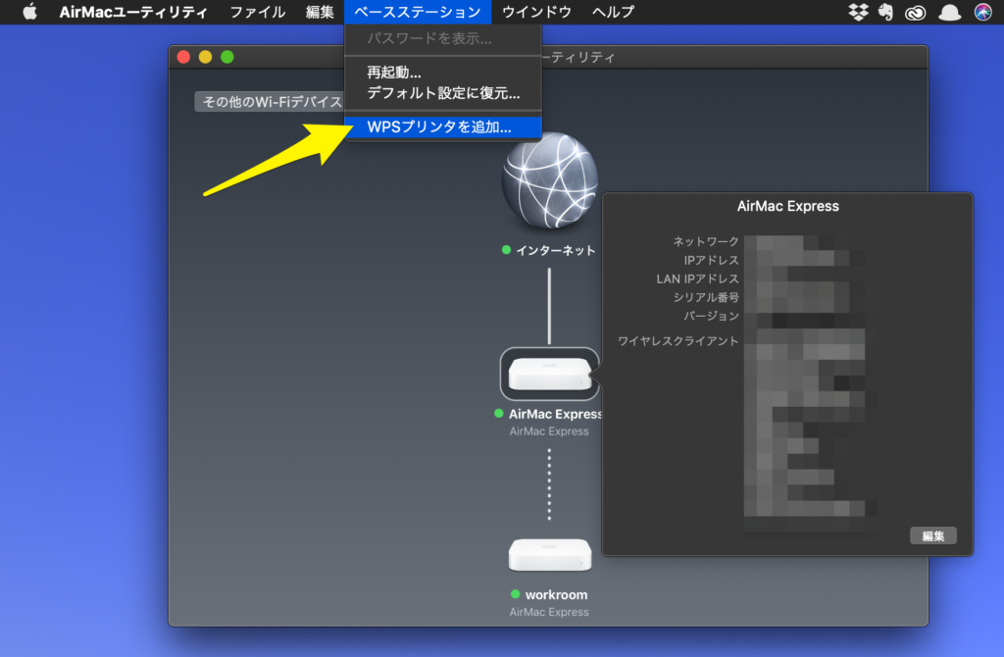Click the インターネット status label
The width and height of the screenshot is (1004, 657).
coord(555,250)
